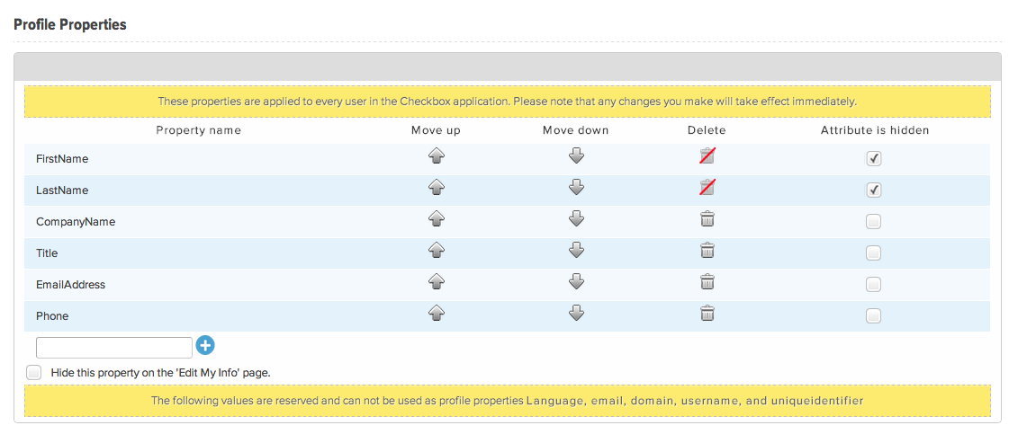Click the reserved values notice text
This screenshot has height=443, width=1018.
[508, 401]
